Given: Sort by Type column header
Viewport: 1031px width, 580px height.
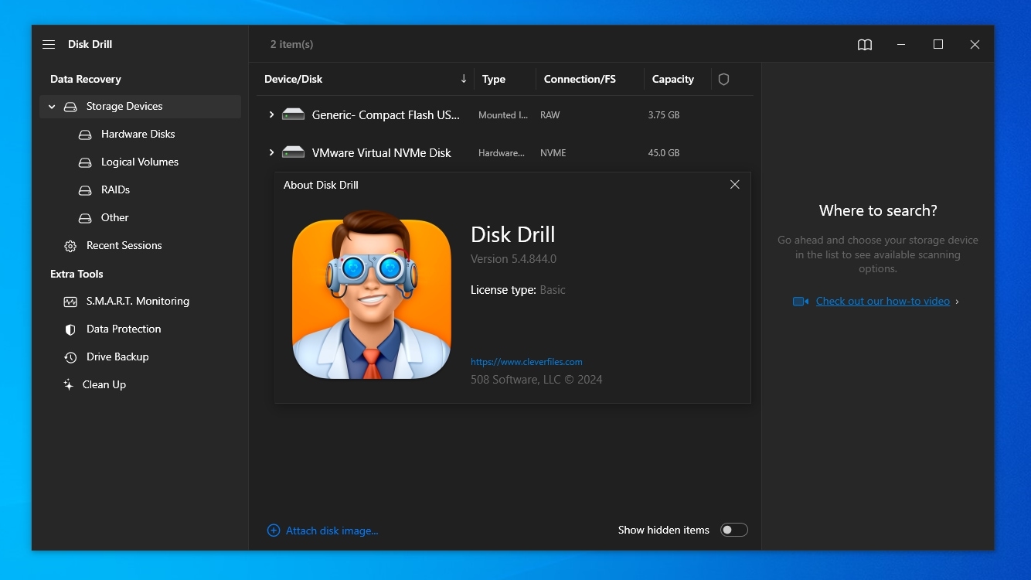Looking at the screenshot, I should click(494, 79).
